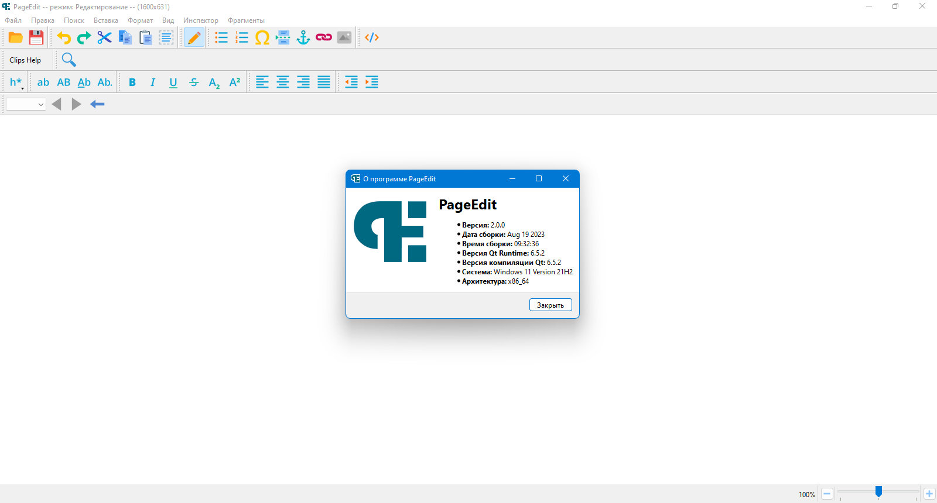This screenshot has width=937, height=503.
Task: Minimize the О программе PageEdit dialog
Action: (512, 179)
